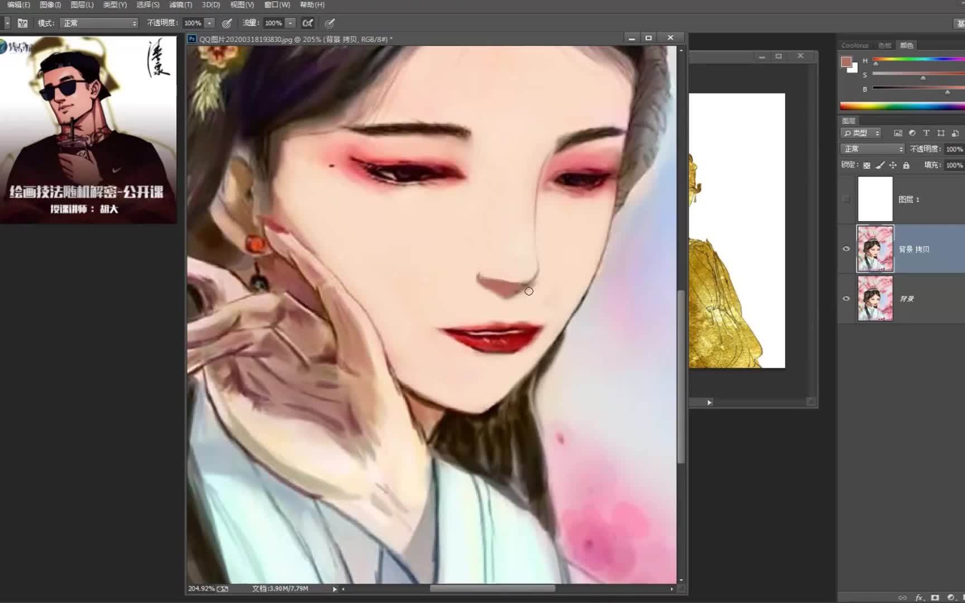Open the 模式 dropdown in the options bar
The height and width of the screenshot is (603, 965).
[x=98, y=23]
